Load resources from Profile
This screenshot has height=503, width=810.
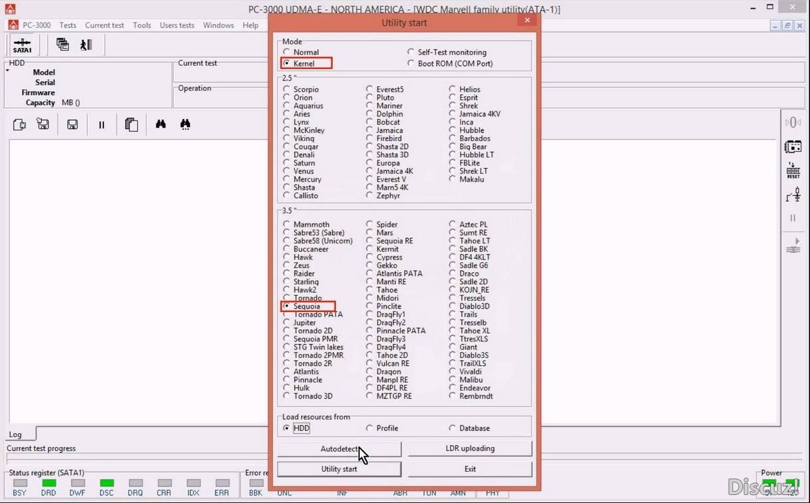pyautogui.click(x=370, y=428)
